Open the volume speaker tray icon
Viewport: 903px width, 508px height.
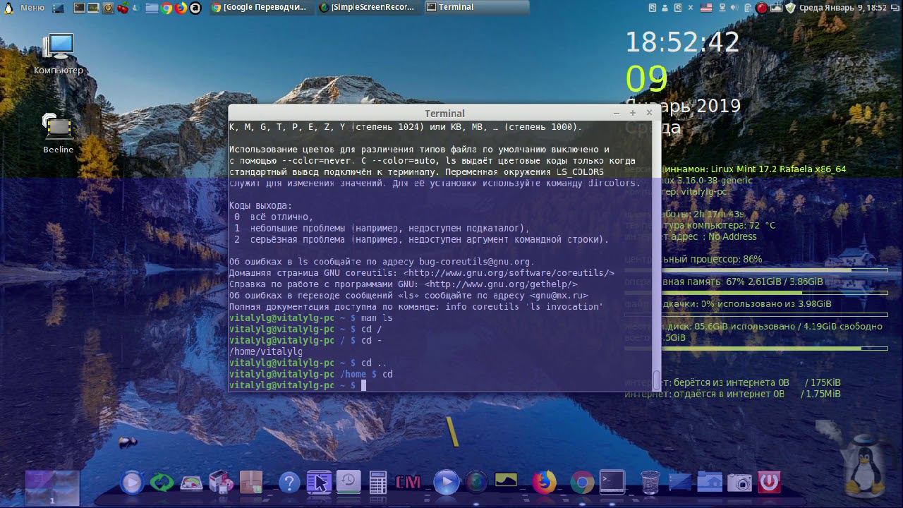point(734,8)
